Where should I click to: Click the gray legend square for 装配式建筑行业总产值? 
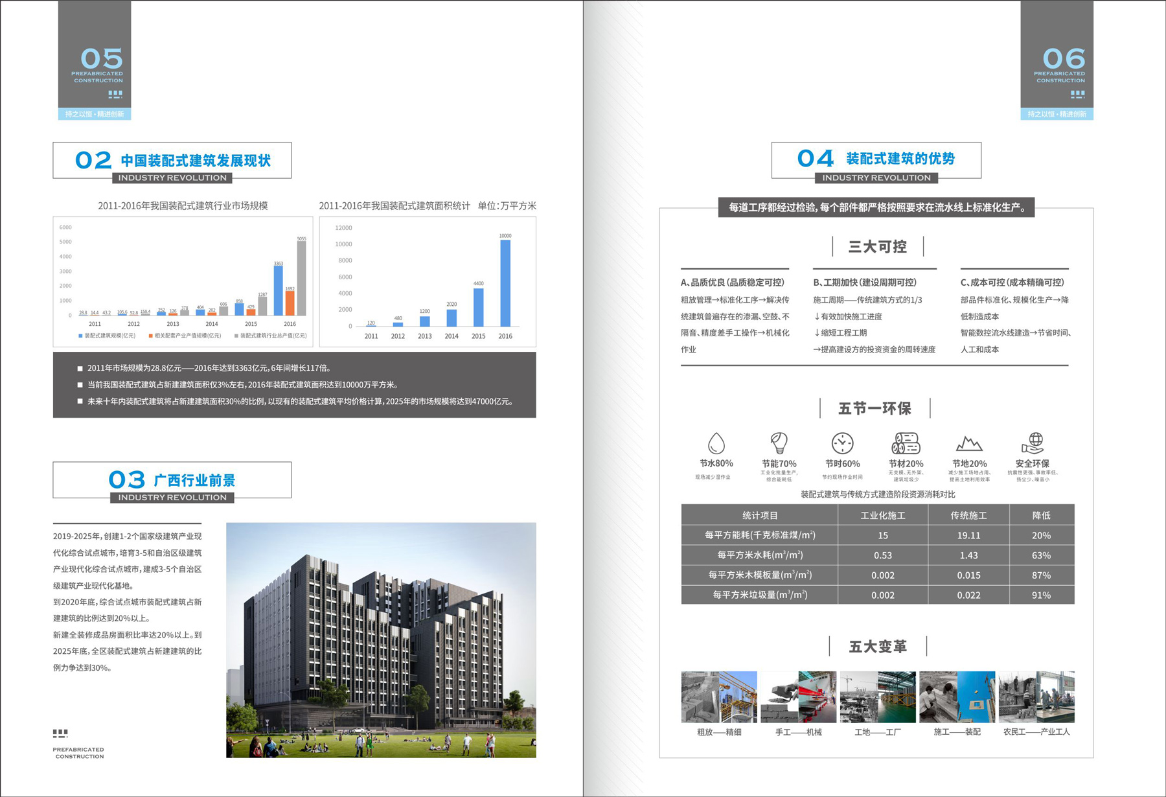[236, 336]
